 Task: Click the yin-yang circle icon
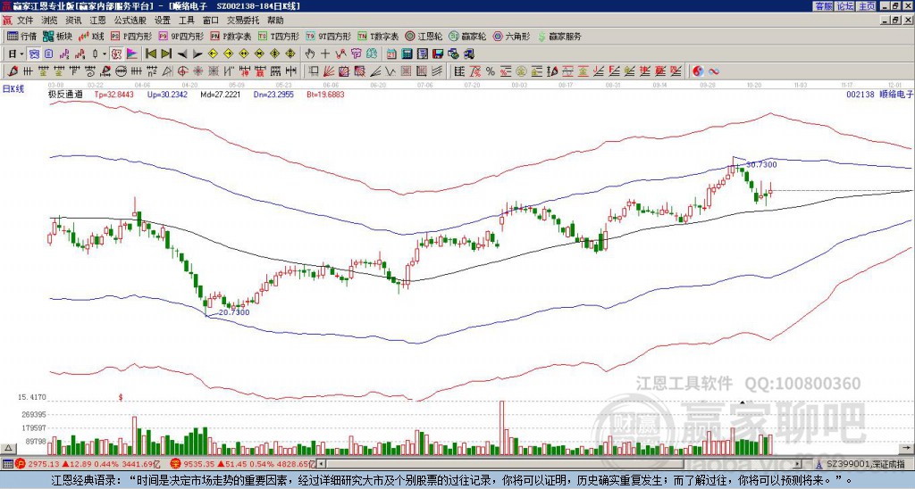coord(698,71)
